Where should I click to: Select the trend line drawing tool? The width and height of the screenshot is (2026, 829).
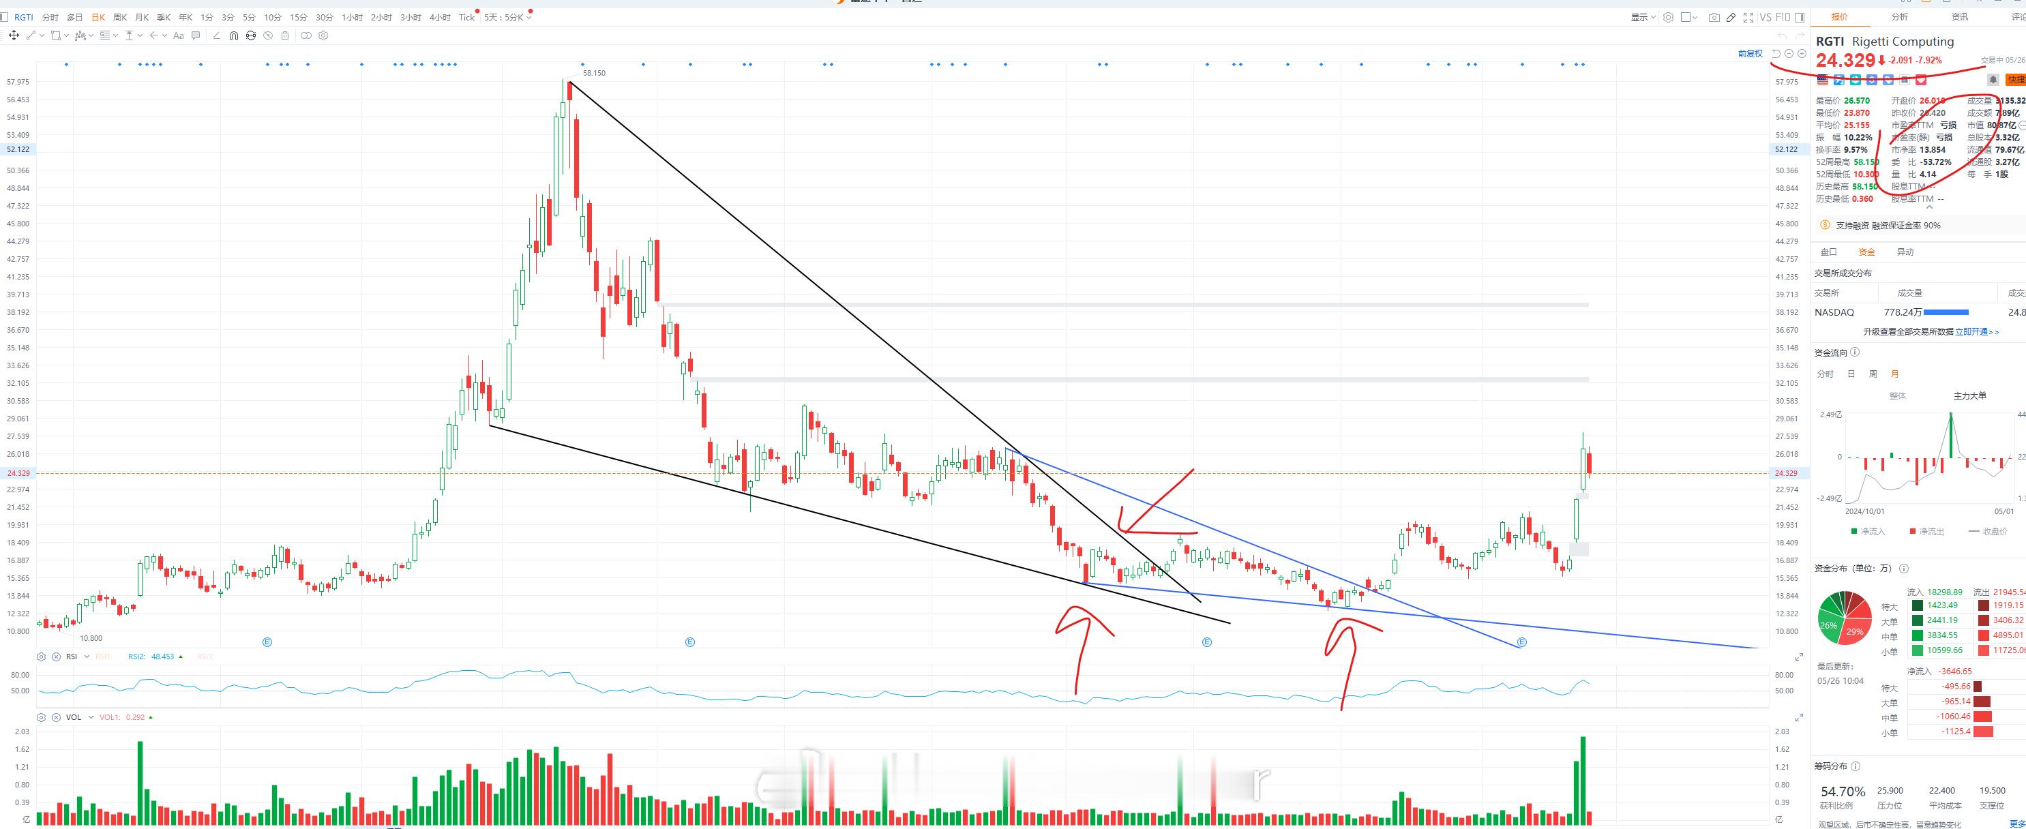point(31,35)
